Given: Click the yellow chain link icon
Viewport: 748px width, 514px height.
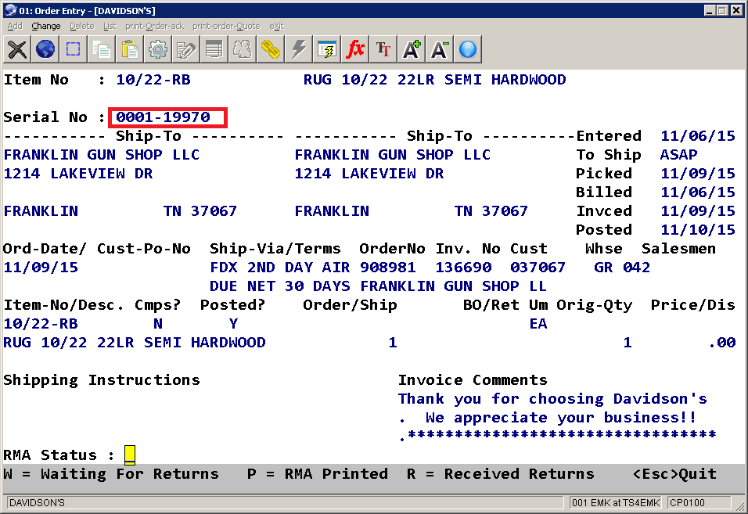Looking at the screenshot, I should (271, 49).
